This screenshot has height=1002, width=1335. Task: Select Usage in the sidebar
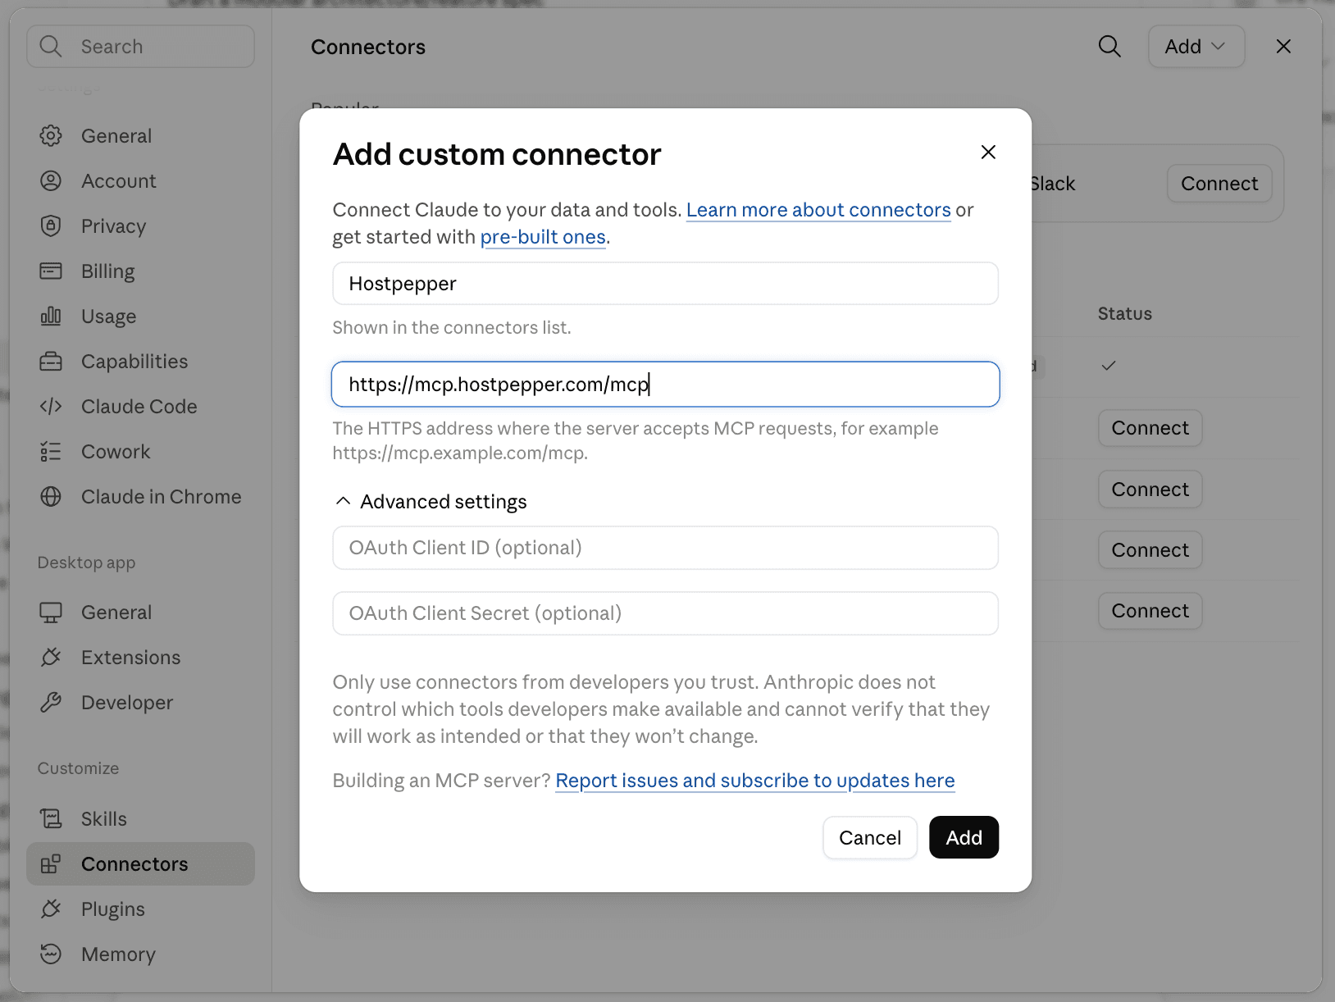140,317
